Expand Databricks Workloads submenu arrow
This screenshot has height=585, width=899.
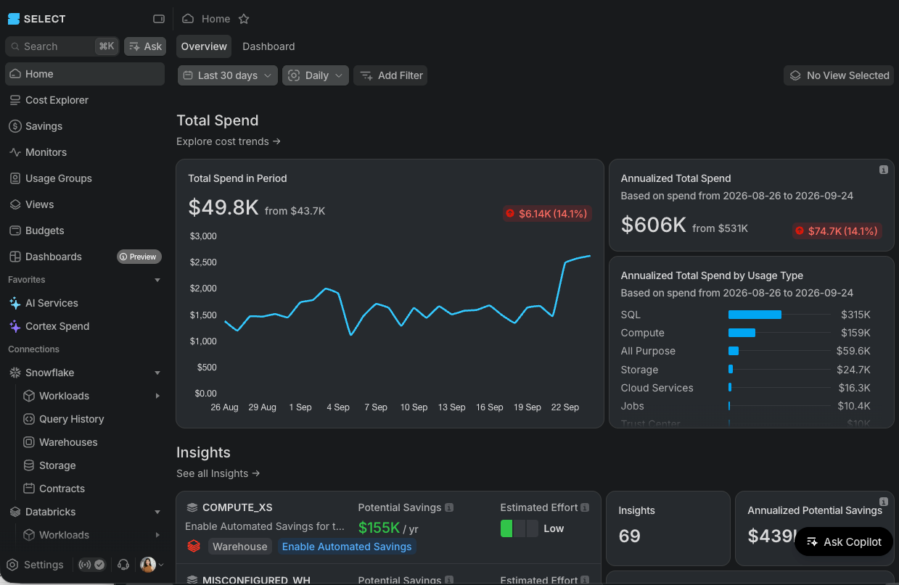(157, 535)
